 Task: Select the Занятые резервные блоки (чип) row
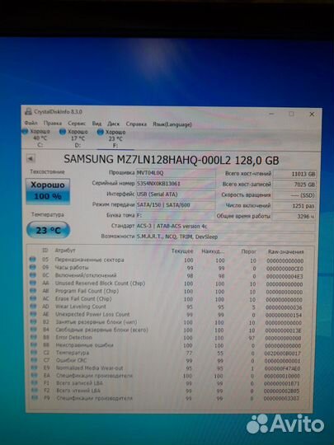click(x=167, y=322)
